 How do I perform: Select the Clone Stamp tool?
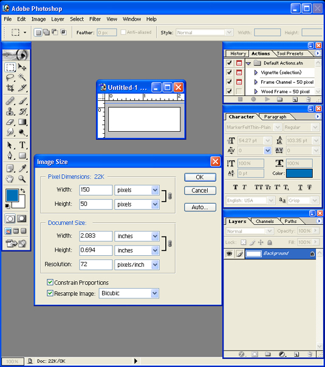[x=10, y=111]
